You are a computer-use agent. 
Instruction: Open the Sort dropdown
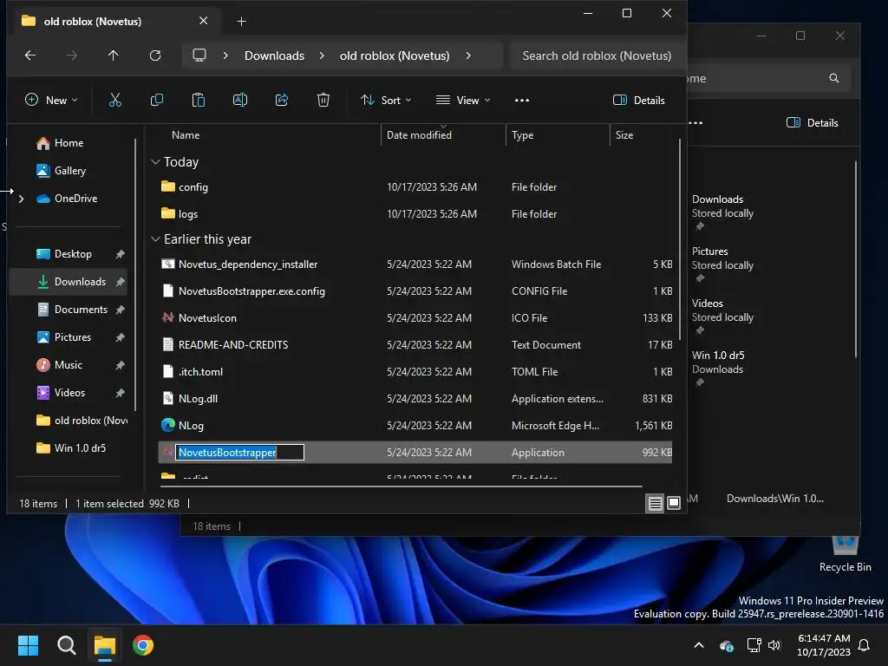pos(386,101)
